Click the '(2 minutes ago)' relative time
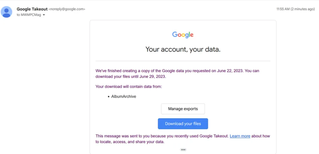Image resolution: width=319 pixels, height=154 pixels. click(304, 9)
